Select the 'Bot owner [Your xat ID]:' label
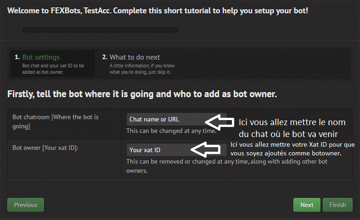Image resolution: width=360 pixels, height=220 pixels. pos(45,148)
